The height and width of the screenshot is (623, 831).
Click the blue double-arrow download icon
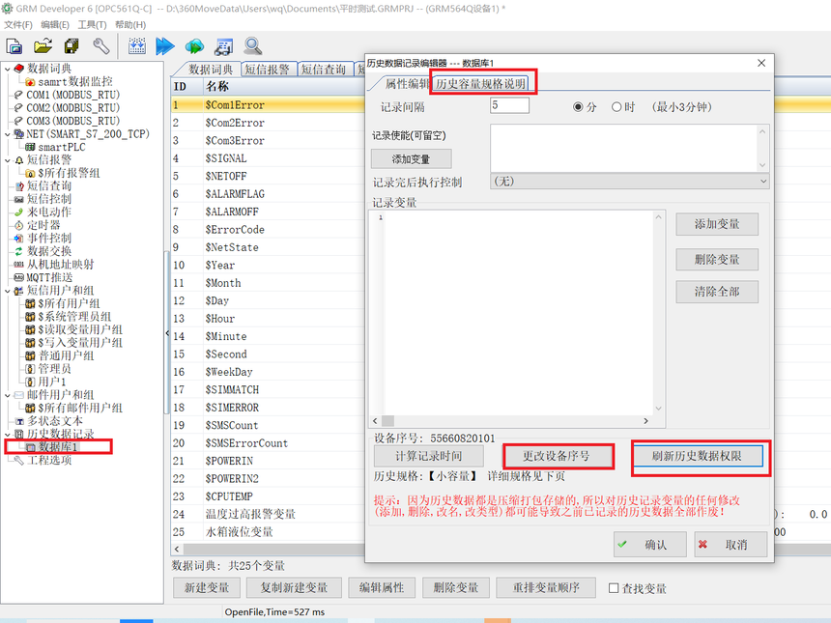pyautogui.click(x=165, y=45)
